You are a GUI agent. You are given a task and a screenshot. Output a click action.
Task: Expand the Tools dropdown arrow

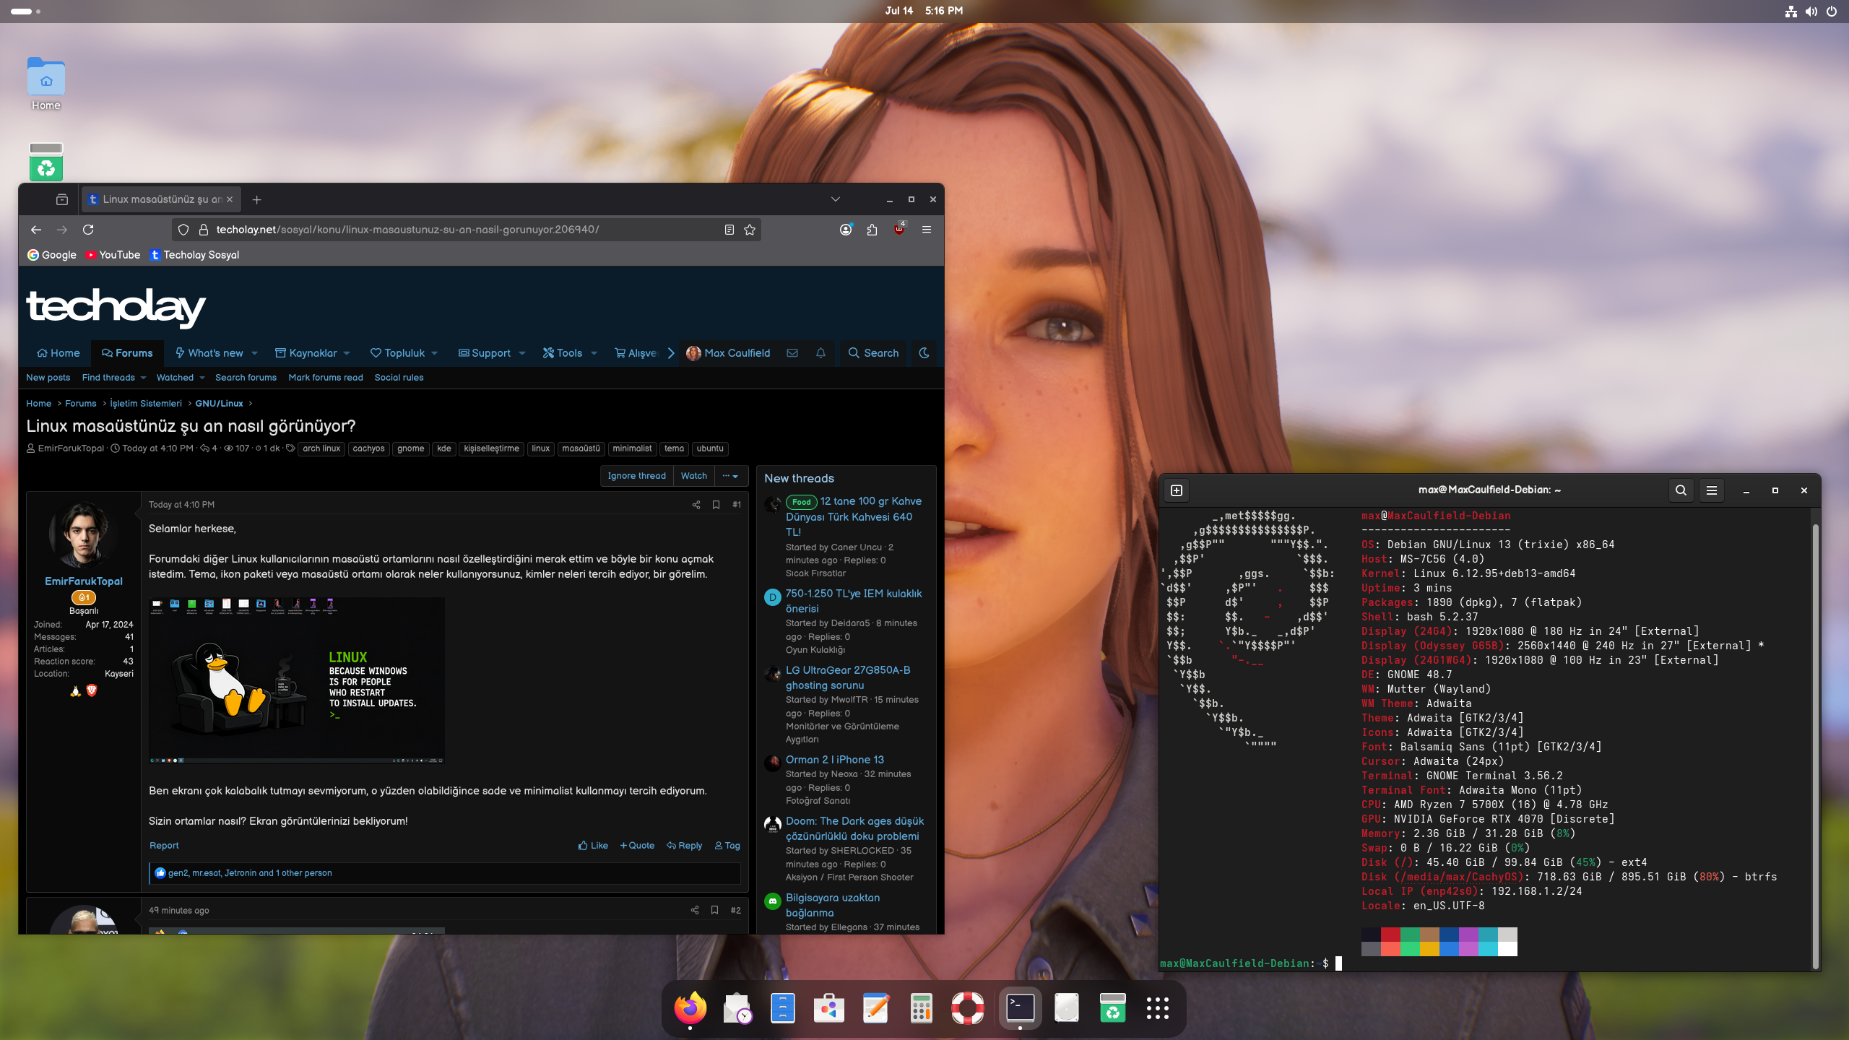coord(594,353)
